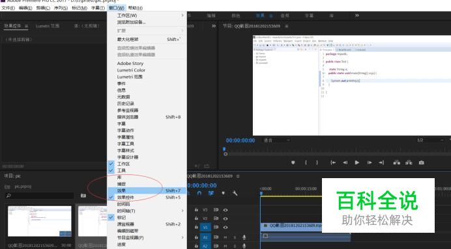451x249 pixels.
Task: Click the program monitor timecode 00:00:00:00
Action: tap(240, 140)
